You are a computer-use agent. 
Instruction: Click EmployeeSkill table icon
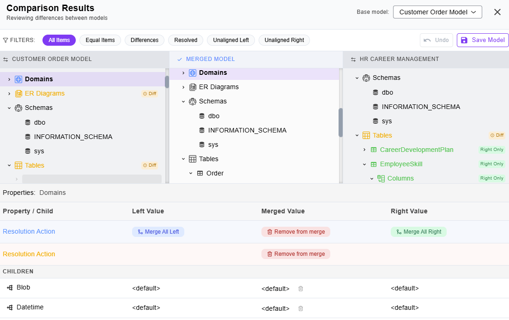click(374, 164)
